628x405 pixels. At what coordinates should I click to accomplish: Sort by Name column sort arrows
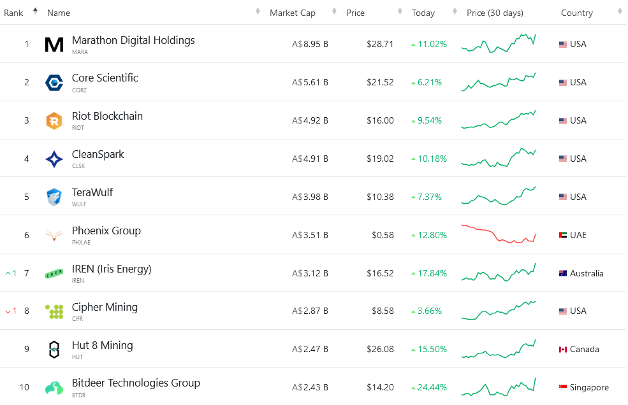coord(258,11)
